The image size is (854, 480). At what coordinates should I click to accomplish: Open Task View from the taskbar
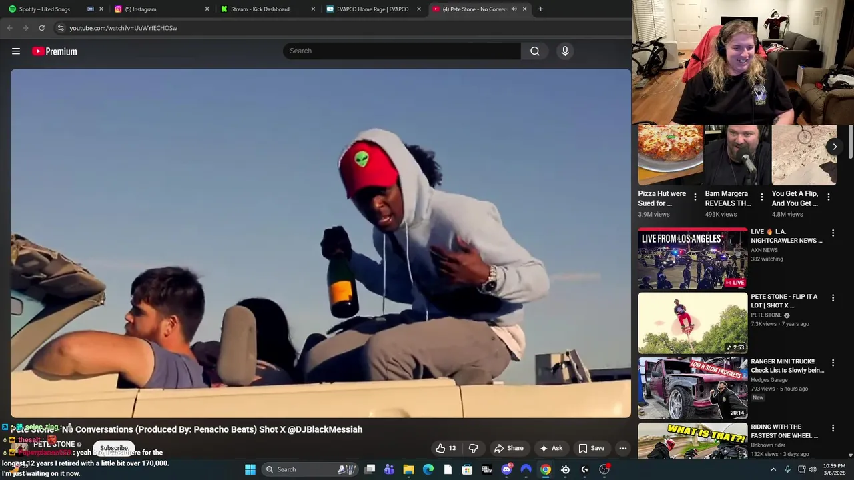370,469
